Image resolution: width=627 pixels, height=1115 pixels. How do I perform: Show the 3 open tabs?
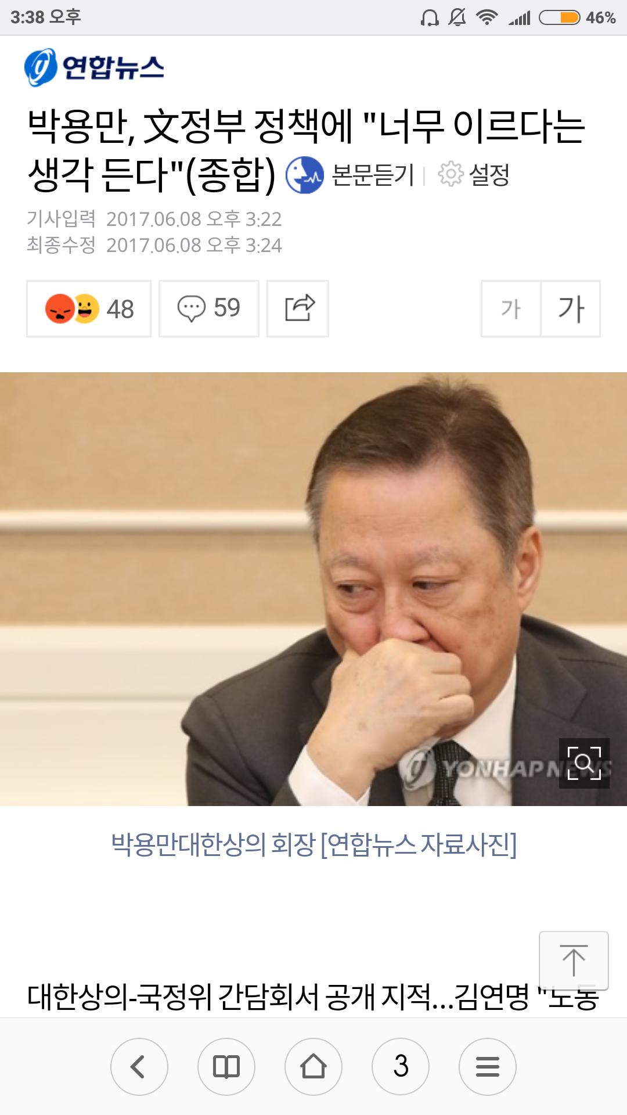401,1067
